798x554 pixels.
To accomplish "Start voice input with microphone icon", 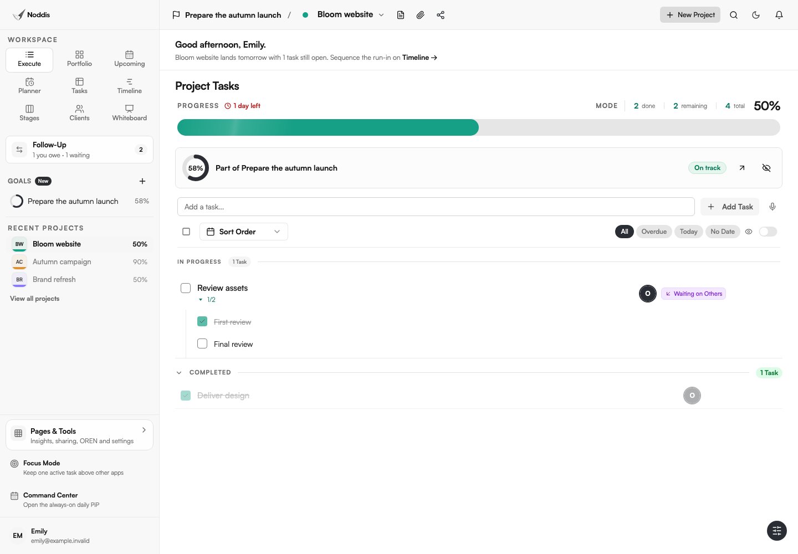I will pyautogui.click(x=773, y=207).
